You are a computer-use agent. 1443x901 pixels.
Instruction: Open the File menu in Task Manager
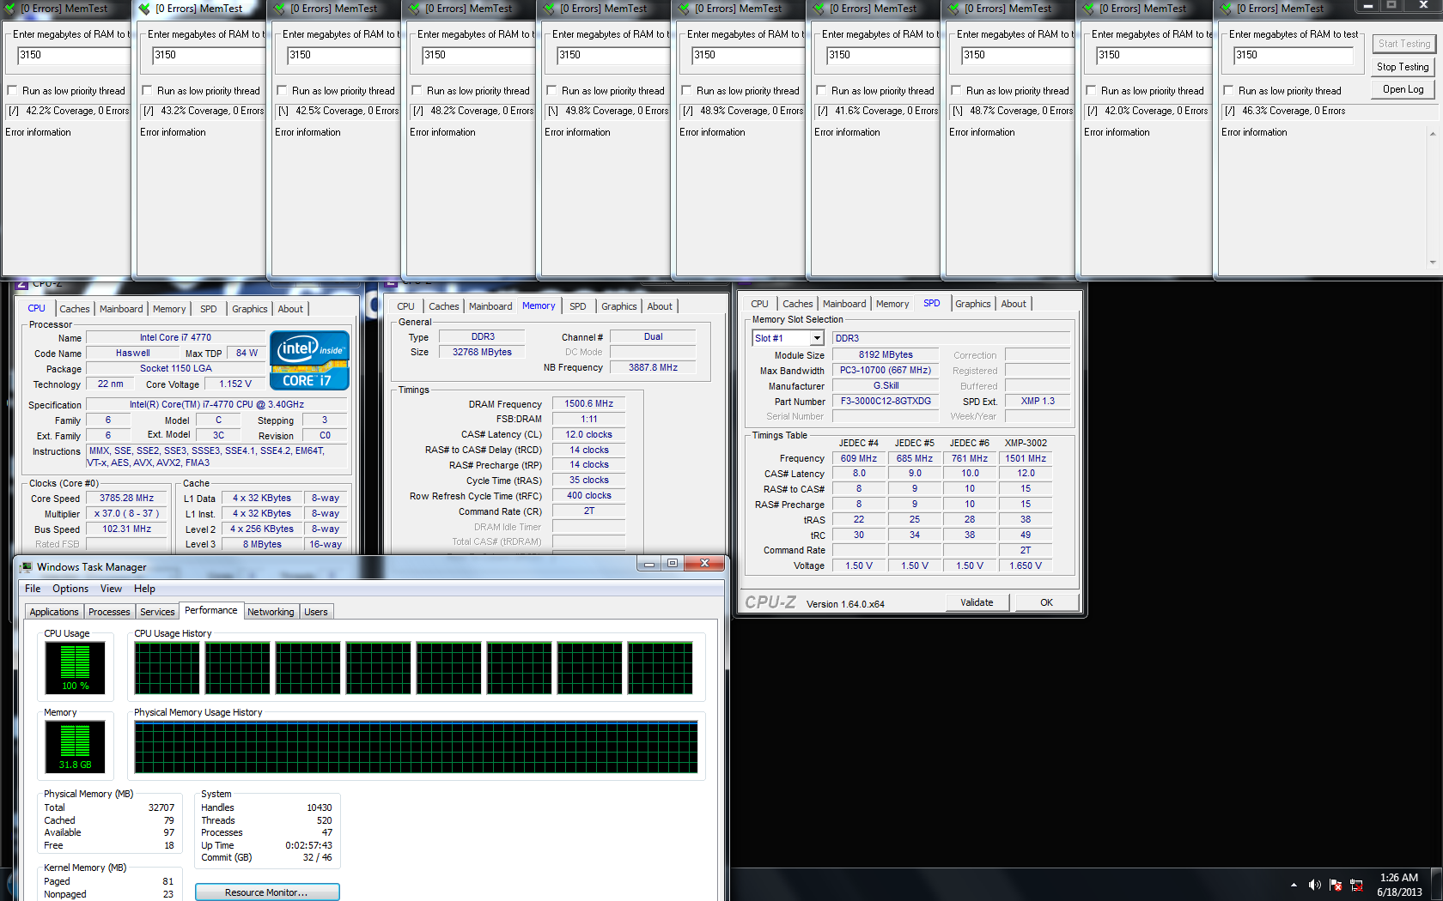tap(33, 589)
